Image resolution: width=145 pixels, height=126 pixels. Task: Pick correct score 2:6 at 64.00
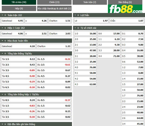pos(133,118)
